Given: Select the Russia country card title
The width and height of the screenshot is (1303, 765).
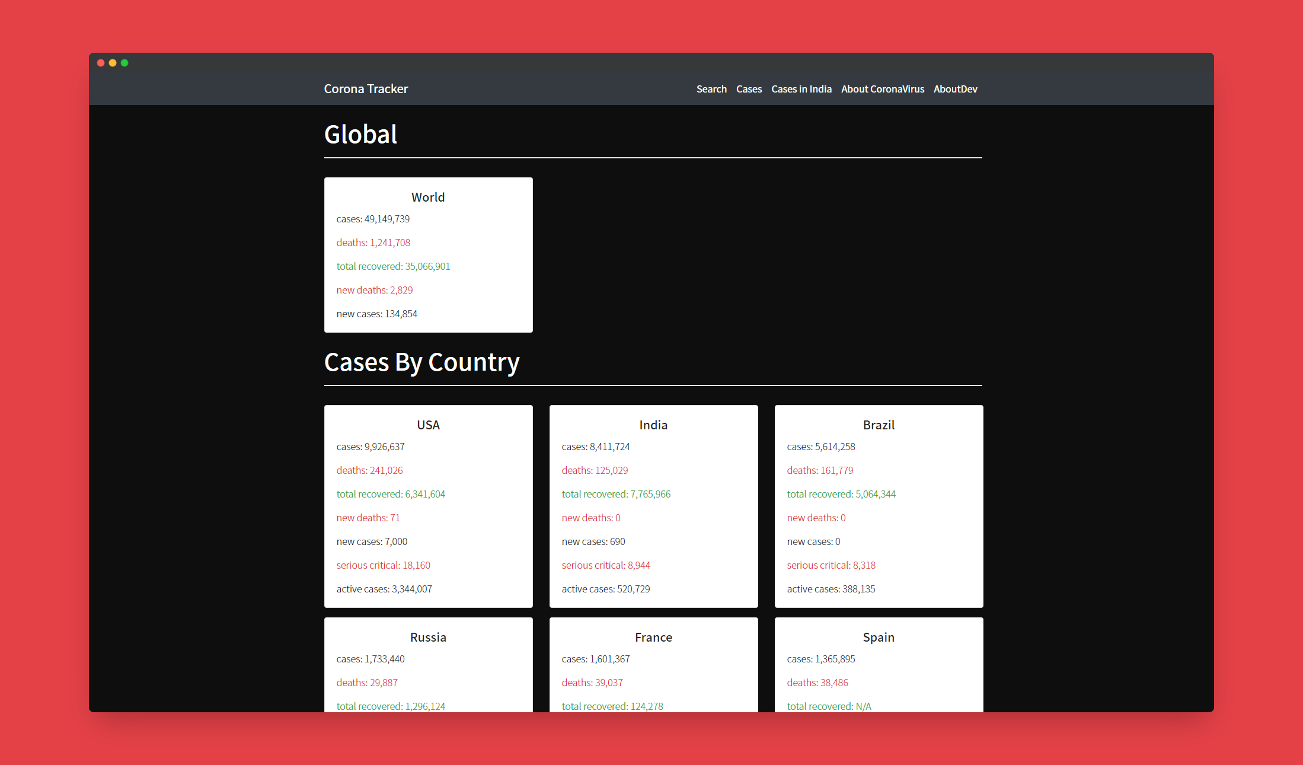Looking at the screenshot, I should pyautogui.click(x=428, y=638).
